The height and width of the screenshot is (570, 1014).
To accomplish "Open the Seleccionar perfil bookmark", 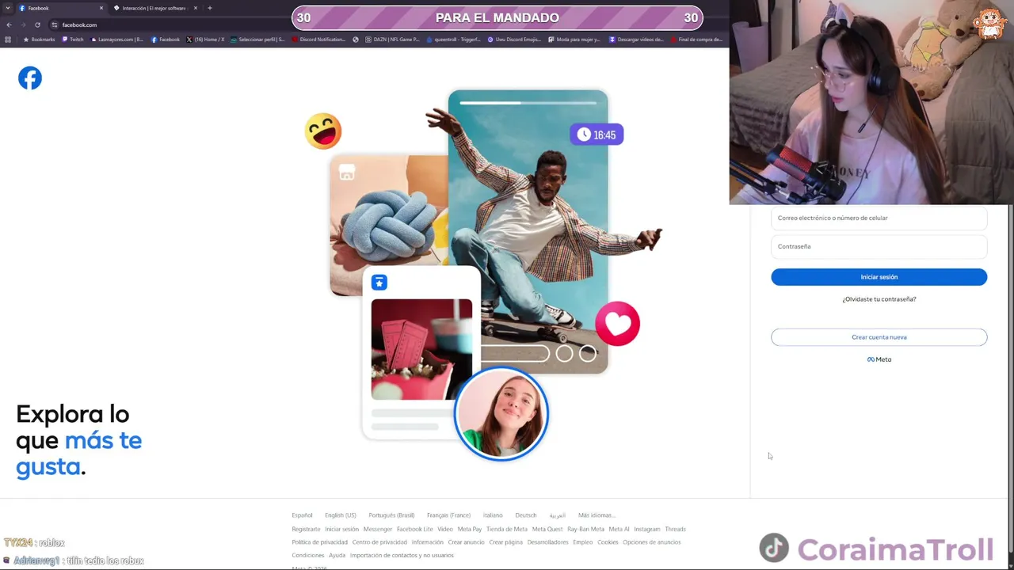I will (257, 40).
